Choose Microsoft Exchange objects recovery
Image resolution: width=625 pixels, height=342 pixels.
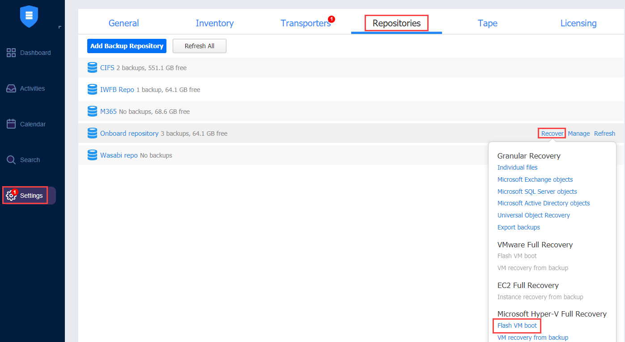pos(535,179)
